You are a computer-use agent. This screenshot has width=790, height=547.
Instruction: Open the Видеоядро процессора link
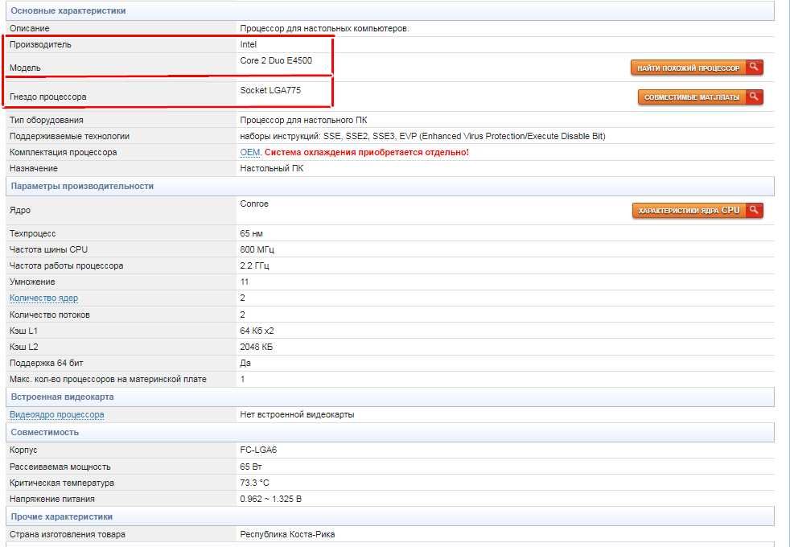tap(57, 414)
